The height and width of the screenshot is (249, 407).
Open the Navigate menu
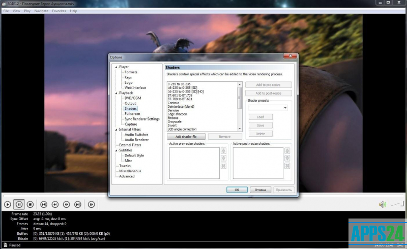tap(41, 11)
